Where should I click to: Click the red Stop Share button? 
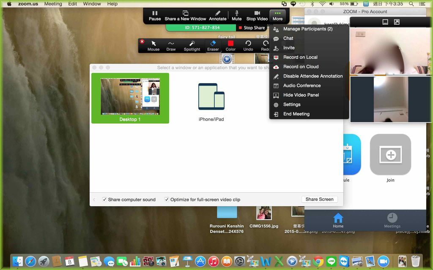point(252,27)
